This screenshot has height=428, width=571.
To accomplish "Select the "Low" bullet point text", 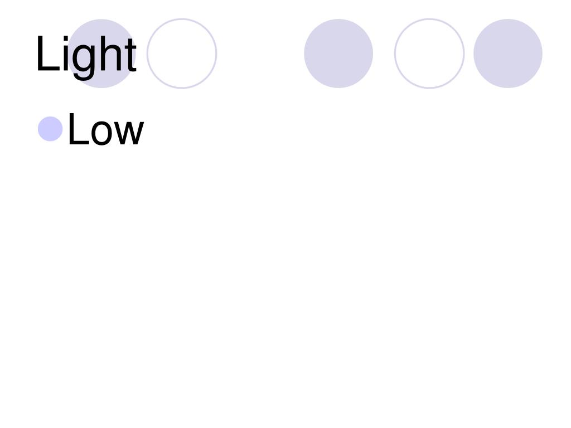I will [x=105, y=130].
